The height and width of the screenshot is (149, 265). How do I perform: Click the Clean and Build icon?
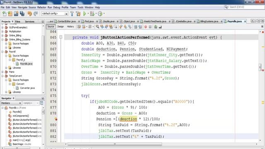[78, 14]
